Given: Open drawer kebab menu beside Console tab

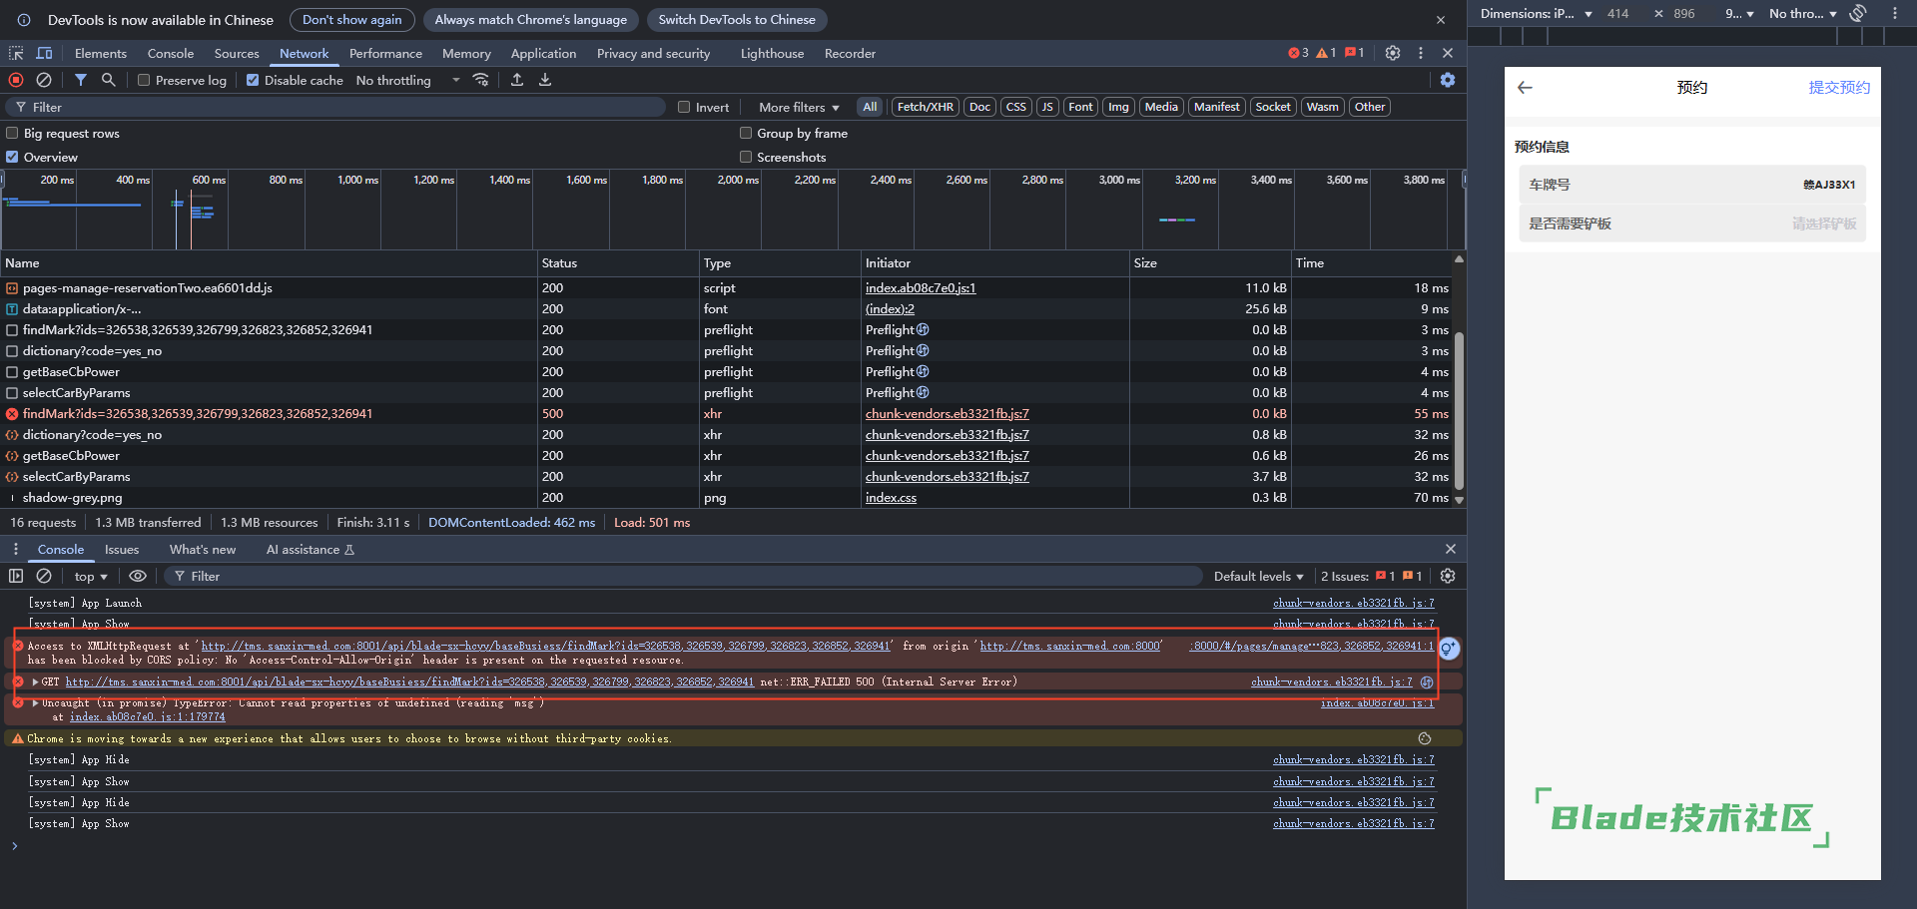Looking at the screenshot, I should coord(16,549).
